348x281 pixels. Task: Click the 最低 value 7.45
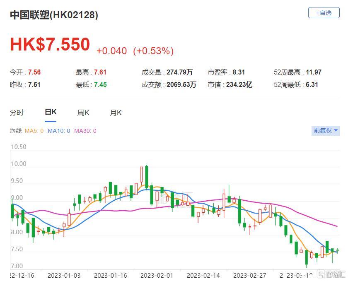(x=100, y=84)
